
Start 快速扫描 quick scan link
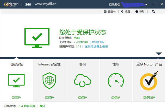click(x=98, y=42)
